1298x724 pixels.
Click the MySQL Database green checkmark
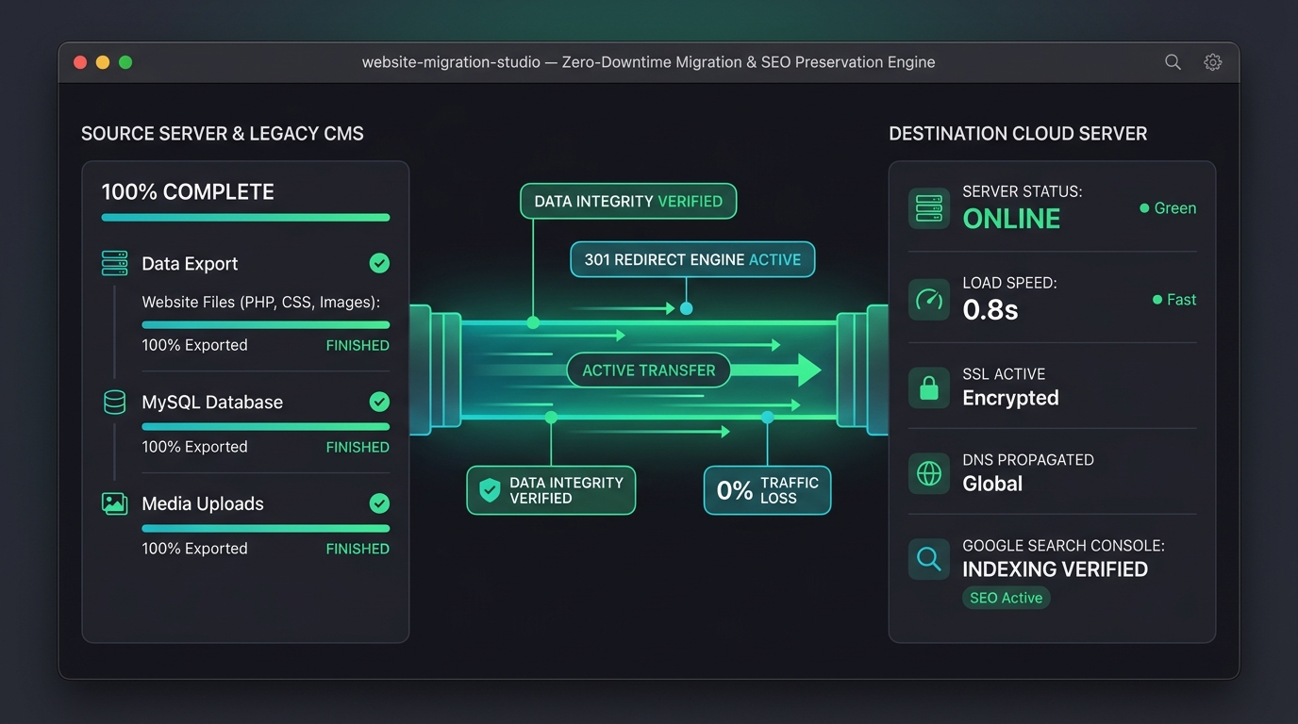click(x=379, y=403)
